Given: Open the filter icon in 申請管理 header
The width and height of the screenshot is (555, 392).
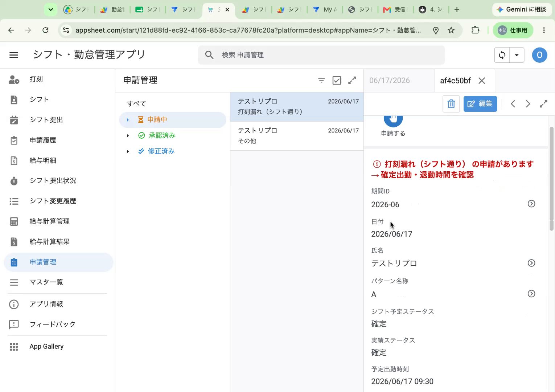Looking at the screenshot, I should tap(321, 81).
